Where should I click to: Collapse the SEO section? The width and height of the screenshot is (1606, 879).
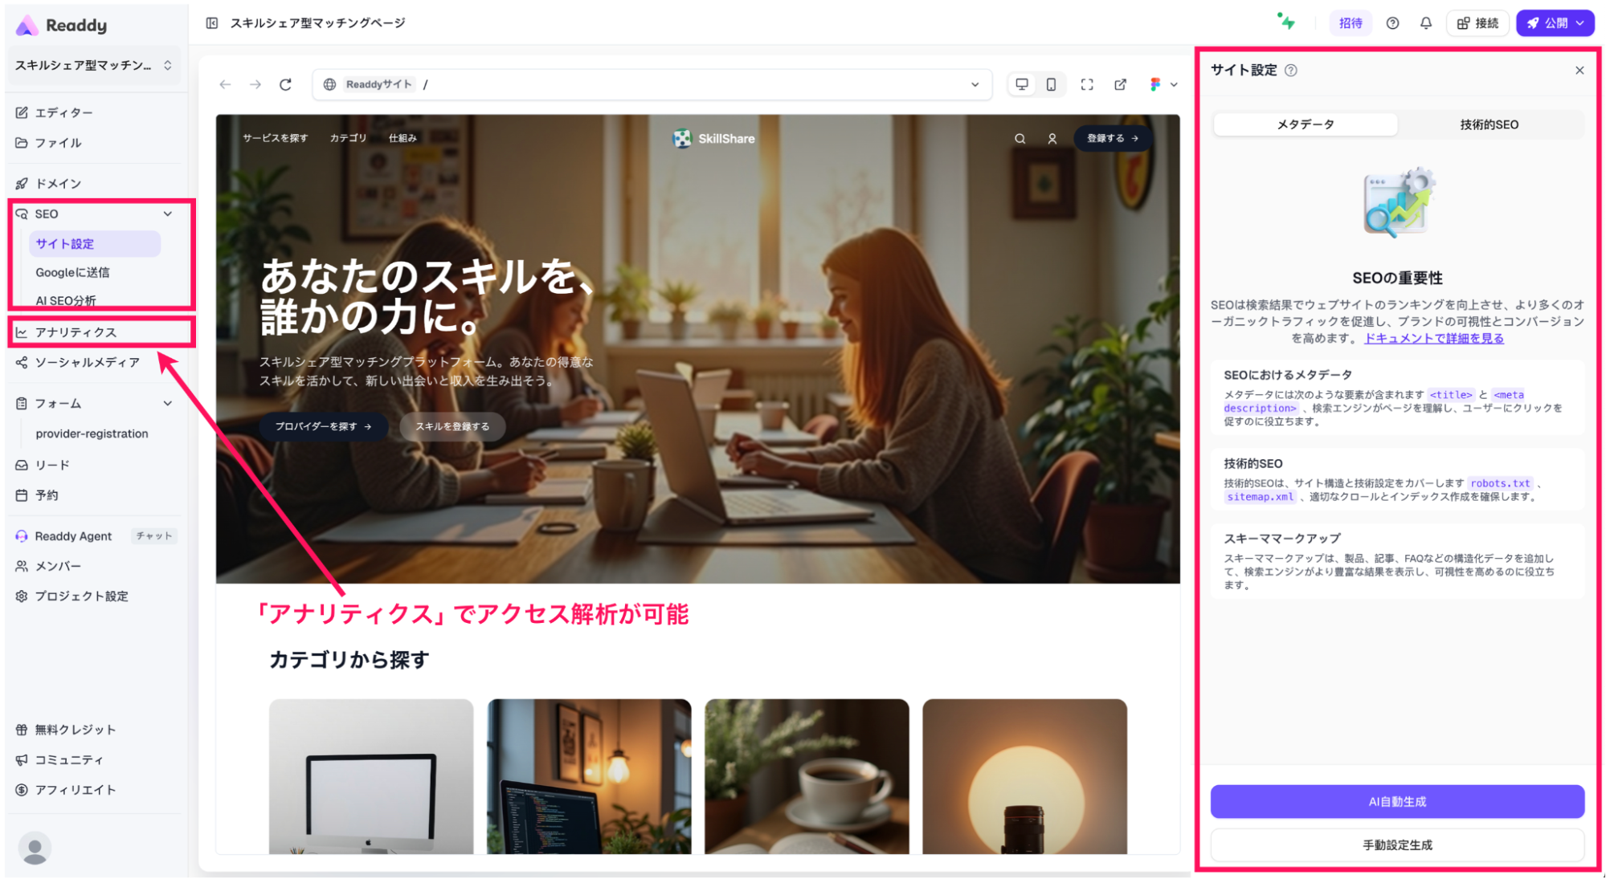coord(168,214)
